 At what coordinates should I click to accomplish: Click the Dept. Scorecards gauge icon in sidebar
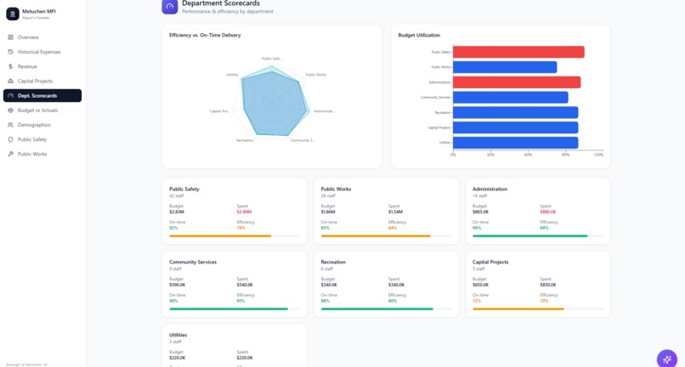[10, 96]
